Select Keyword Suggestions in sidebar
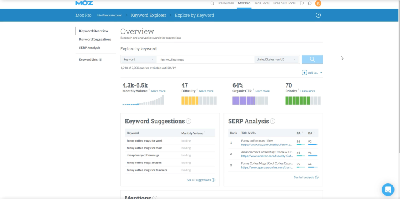 [95, 39]
